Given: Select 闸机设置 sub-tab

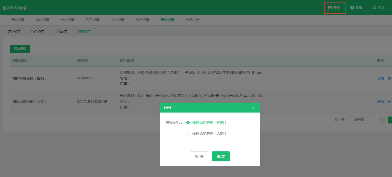Looking at the screenshot, I should point(84,32).
